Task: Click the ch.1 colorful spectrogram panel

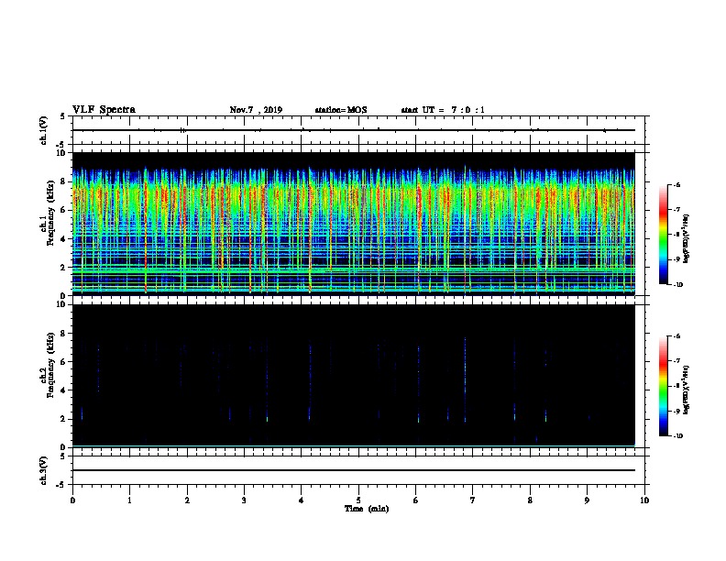Action: (354, 224)
